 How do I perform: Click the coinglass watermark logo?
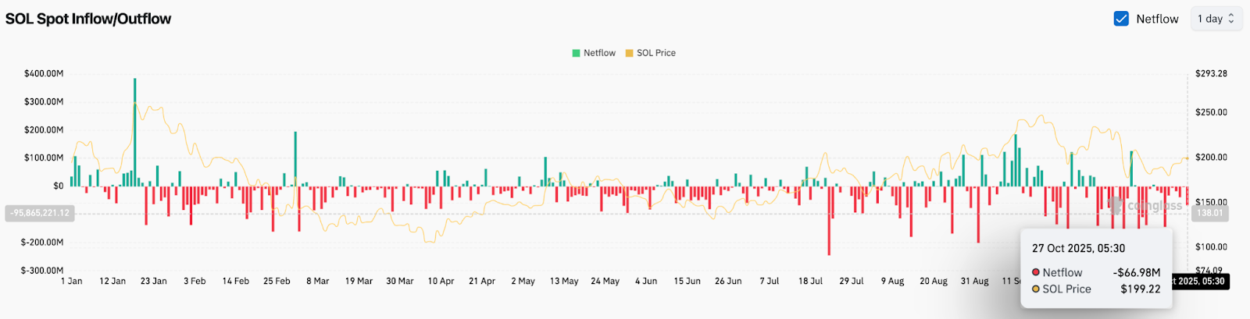pyautogui.click(x=1116, y=206)
